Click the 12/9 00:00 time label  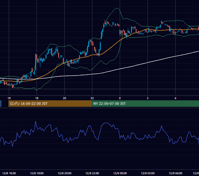point(120,173)
